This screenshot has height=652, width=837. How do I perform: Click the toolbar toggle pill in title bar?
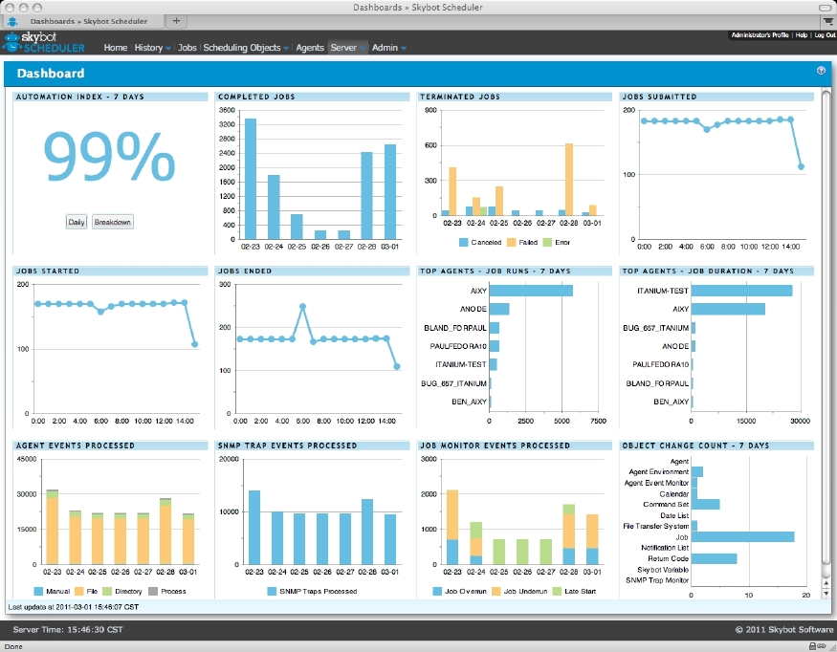pos(825,8)
